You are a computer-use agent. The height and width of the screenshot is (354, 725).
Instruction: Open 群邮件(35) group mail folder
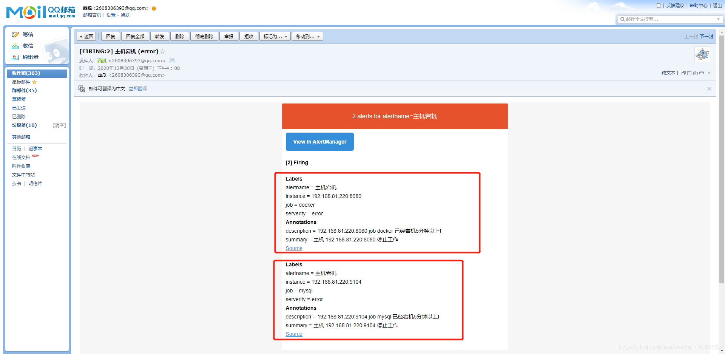tap(25, 91)
